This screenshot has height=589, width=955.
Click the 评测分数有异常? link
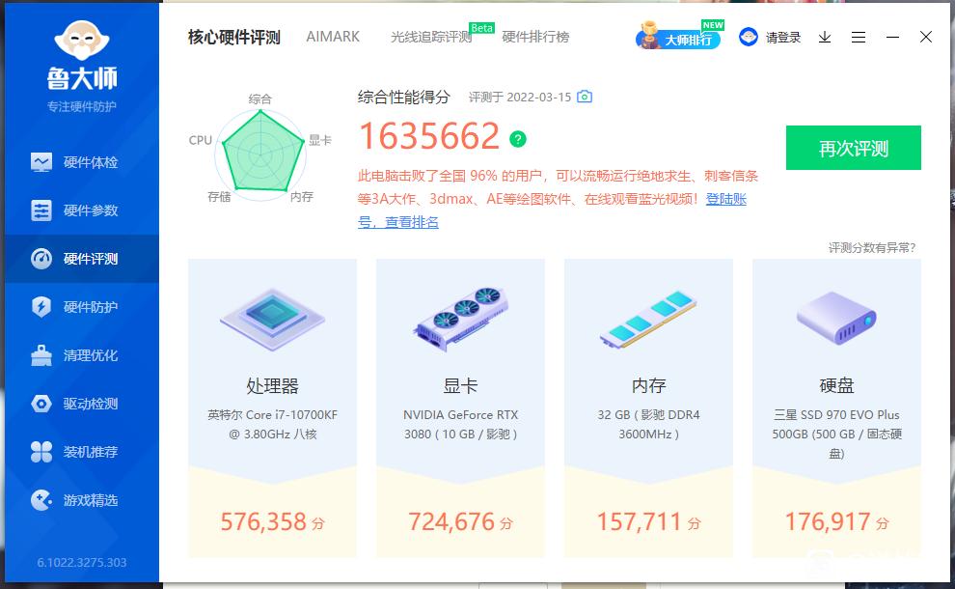tap(872, 247)
